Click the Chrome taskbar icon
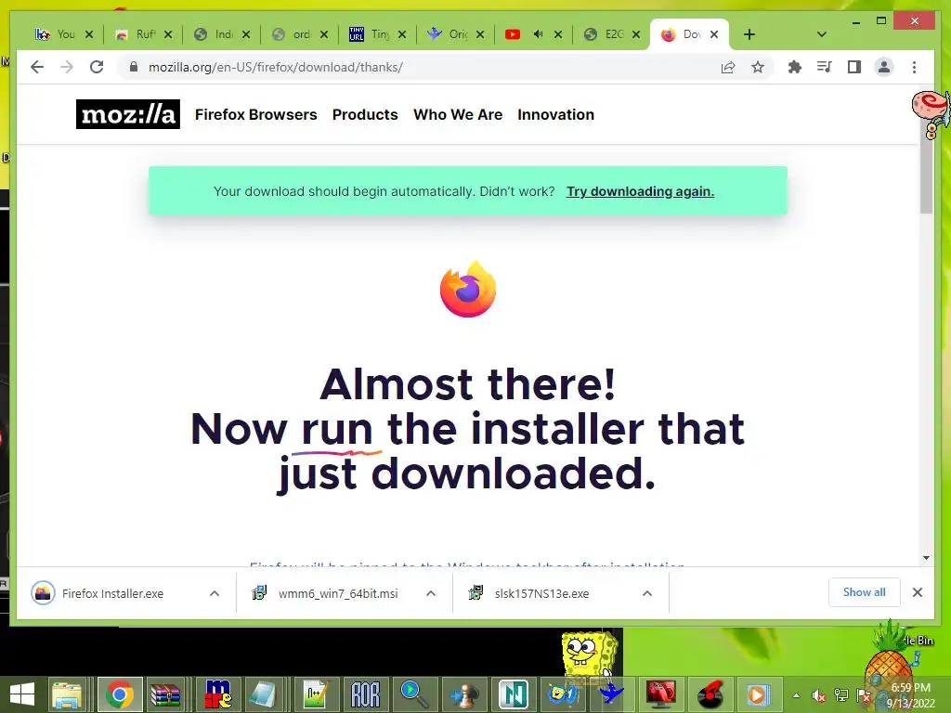Screen dimensions: 951x713 point(120,694)
